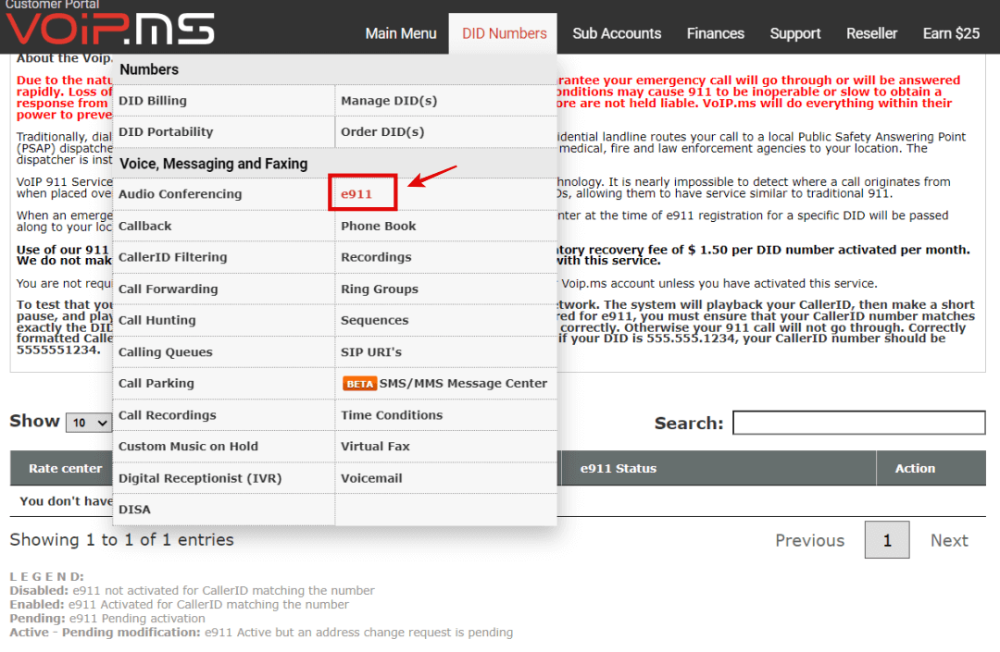Go to Audio Conferencing settings
The image size is (1000, 652).
[x=181, y=193]
